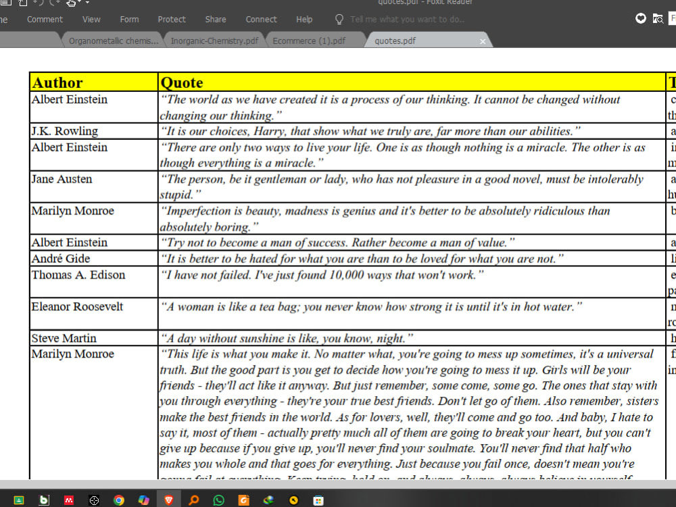Open the Comment ribbon tab
Image resolution: width=676 pixels, height=507 pixels.
[x=45, y=20]
